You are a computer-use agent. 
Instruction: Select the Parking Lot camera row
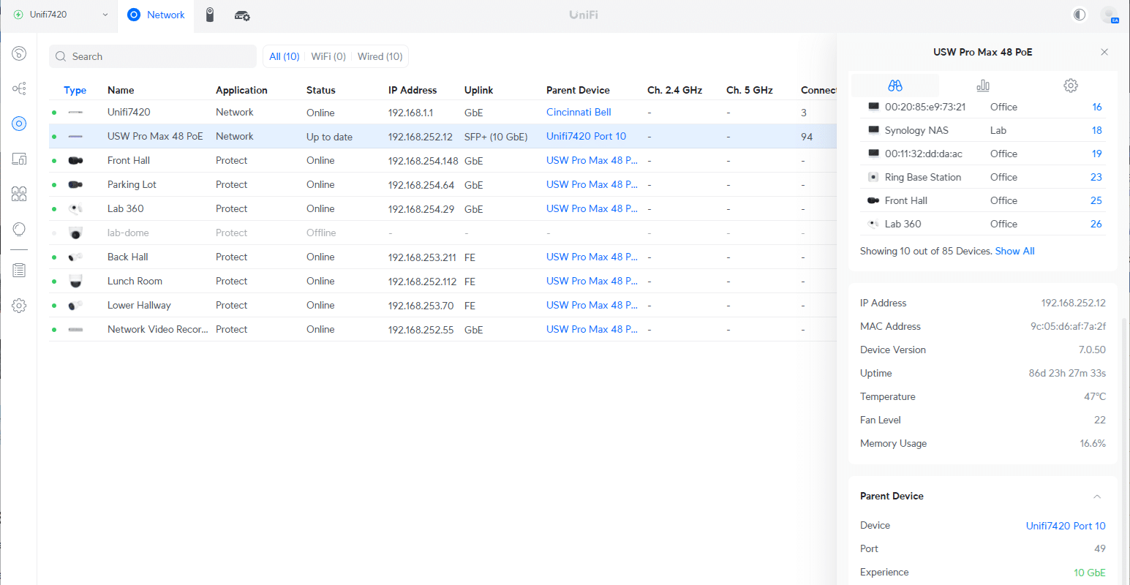tap(442, 184)
